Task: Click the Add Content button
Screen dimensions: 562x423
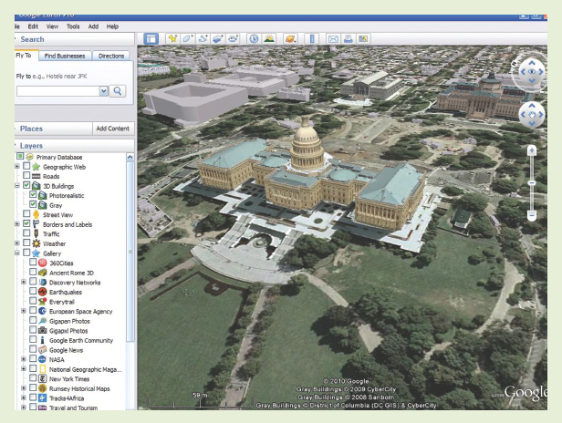Action: (113, 129)
